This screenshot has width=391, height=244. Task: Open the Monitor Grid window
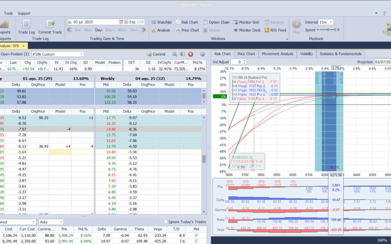click(x=246, y=22)
